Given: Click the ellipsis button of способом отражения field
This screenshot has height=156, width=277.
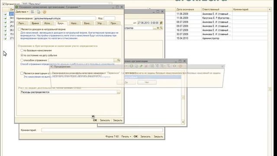Looking at the screenshot, I should [116, 60].
